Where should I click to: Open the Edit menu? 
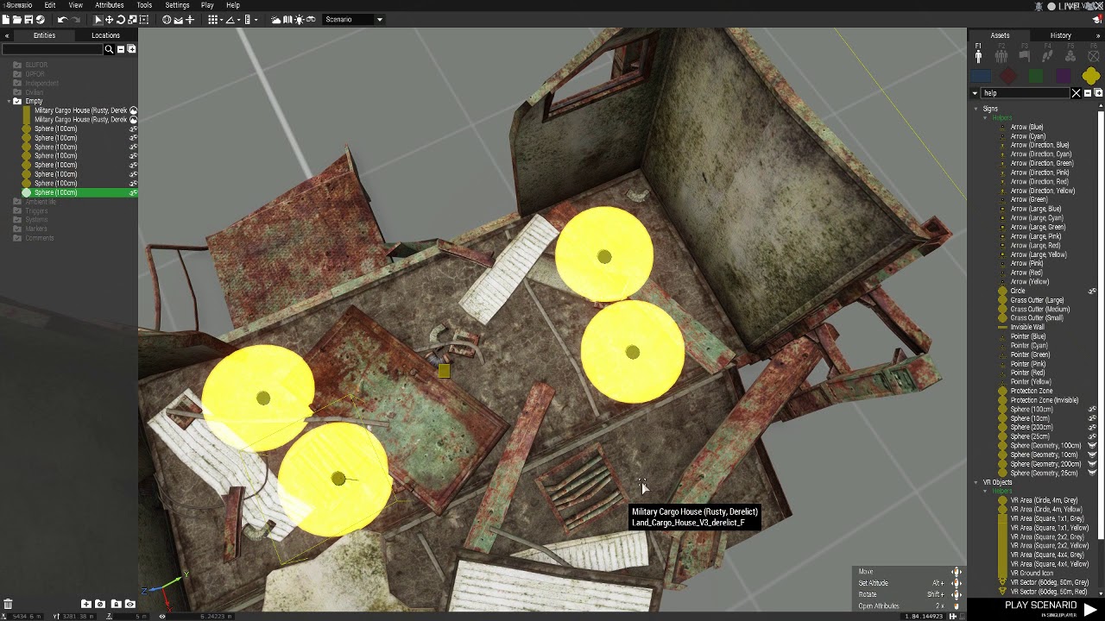coord(50,5)
